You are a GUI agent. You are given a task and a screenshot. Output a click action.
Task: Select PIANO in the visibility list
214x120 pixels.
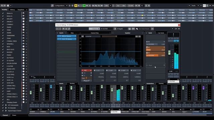click(9, 55)
